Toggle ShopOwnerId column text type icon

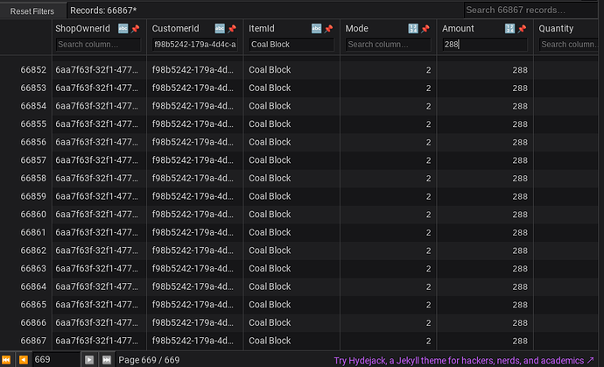click(x=123, y=29)
